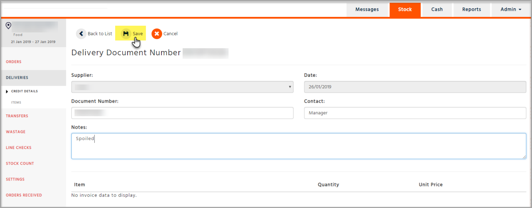The image size is (532, 208).
Task: Open Orders Received in the sidebar
Action: click(x=24, y=195)
